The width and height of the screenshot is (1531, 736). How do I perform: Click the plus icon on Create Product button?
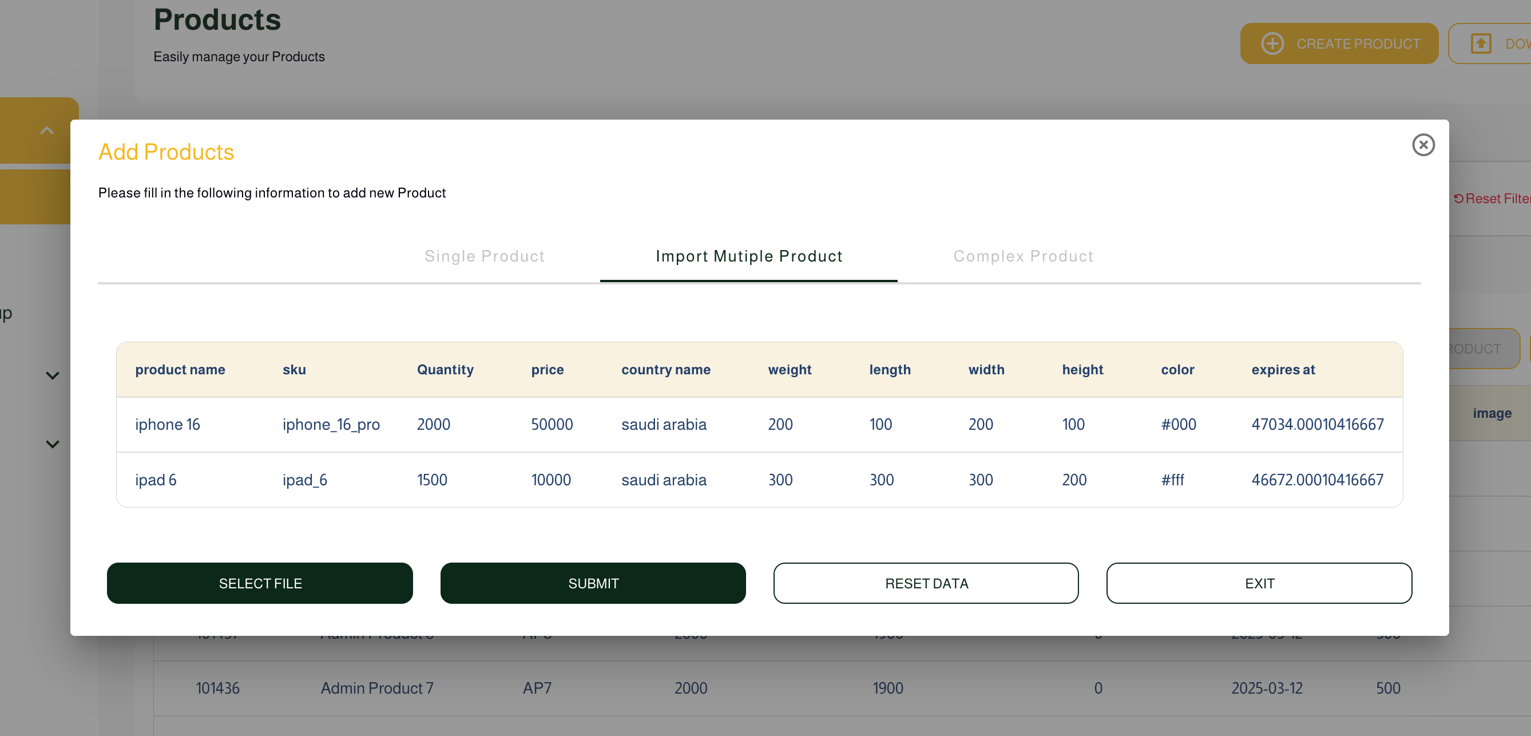[x=1272, y=44]
